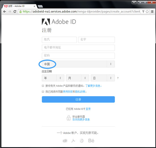Click the 出生日期 label

pos(47,71)
